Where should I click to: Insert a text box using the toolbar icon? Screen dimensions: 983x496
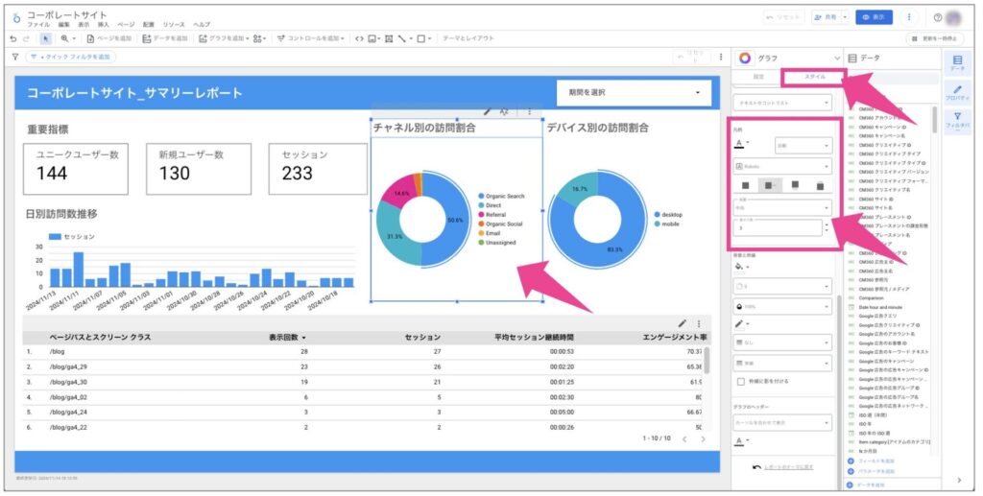389,38
